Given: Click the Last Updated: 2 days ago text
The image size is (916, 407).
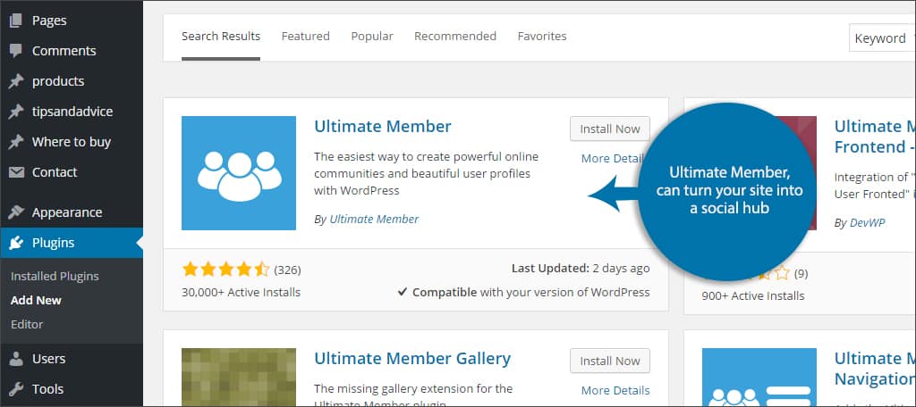Looking at the screenshot, I should click(x=581, y=269).
